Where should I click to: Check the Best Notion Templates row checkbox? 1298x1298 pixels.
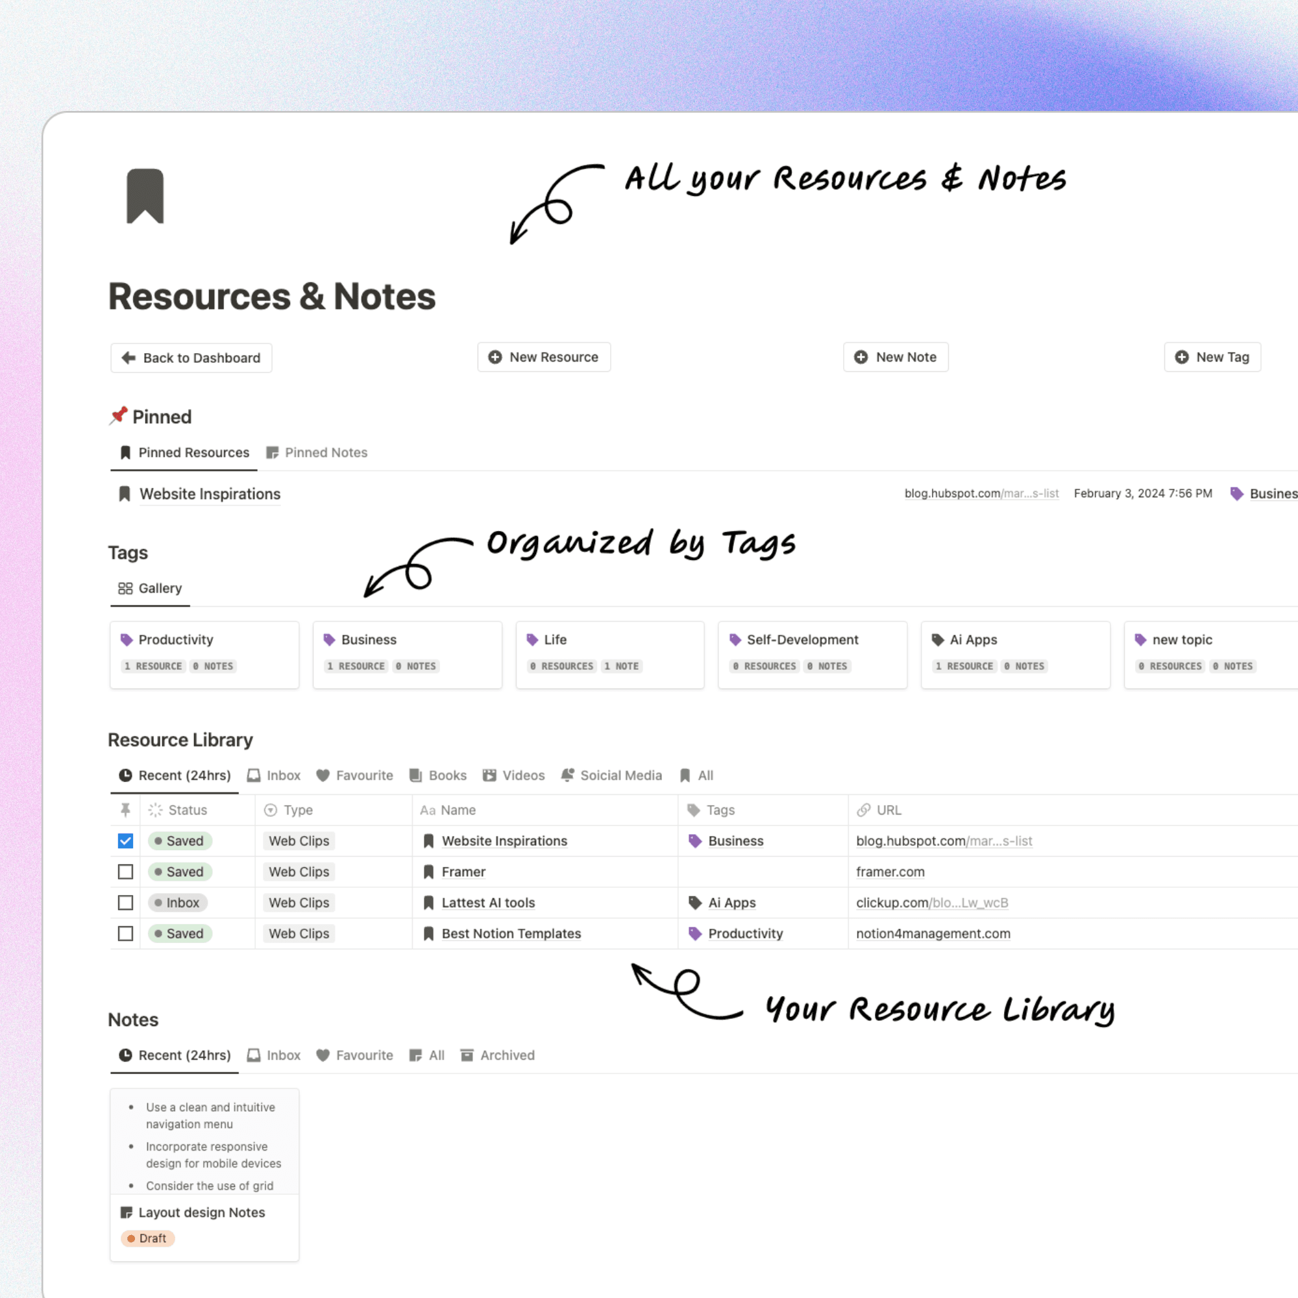pos(125,933)
